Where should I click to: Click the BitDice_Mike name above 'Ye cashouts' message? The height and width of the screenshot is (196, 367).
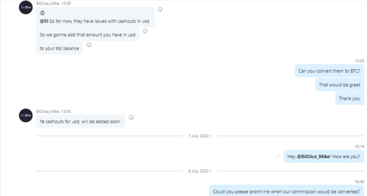pyautogui.click(x=48, y=112)
